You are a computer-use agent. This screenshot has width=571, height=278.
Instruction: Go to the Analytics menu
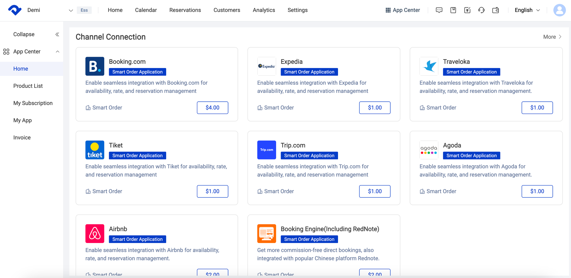point(264,10)
